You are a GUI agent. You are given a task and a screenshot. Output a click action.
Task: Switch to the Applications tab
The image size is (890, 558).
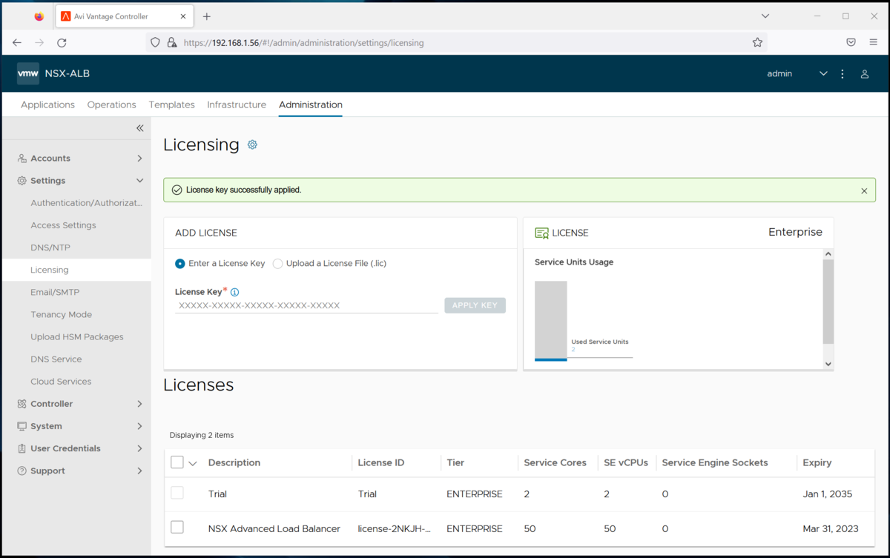(x=47, y=104)
